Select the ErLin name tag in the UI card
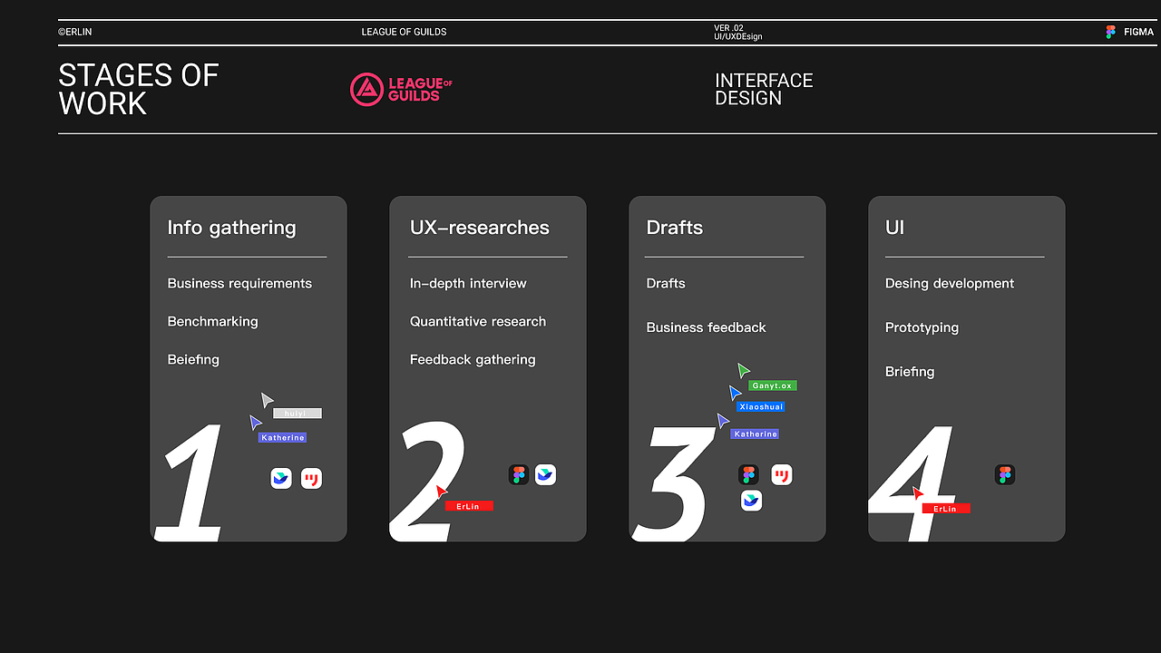The image size is (1161, 653). (946, 509)
